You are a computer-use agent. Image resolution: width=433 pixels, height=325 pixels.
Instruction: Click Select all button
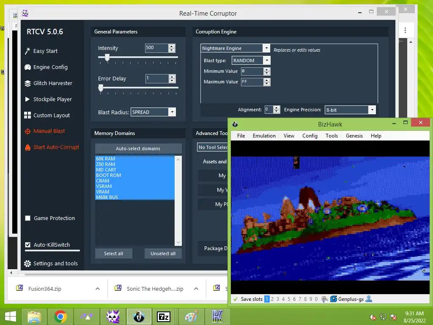(x=113, y=253)
